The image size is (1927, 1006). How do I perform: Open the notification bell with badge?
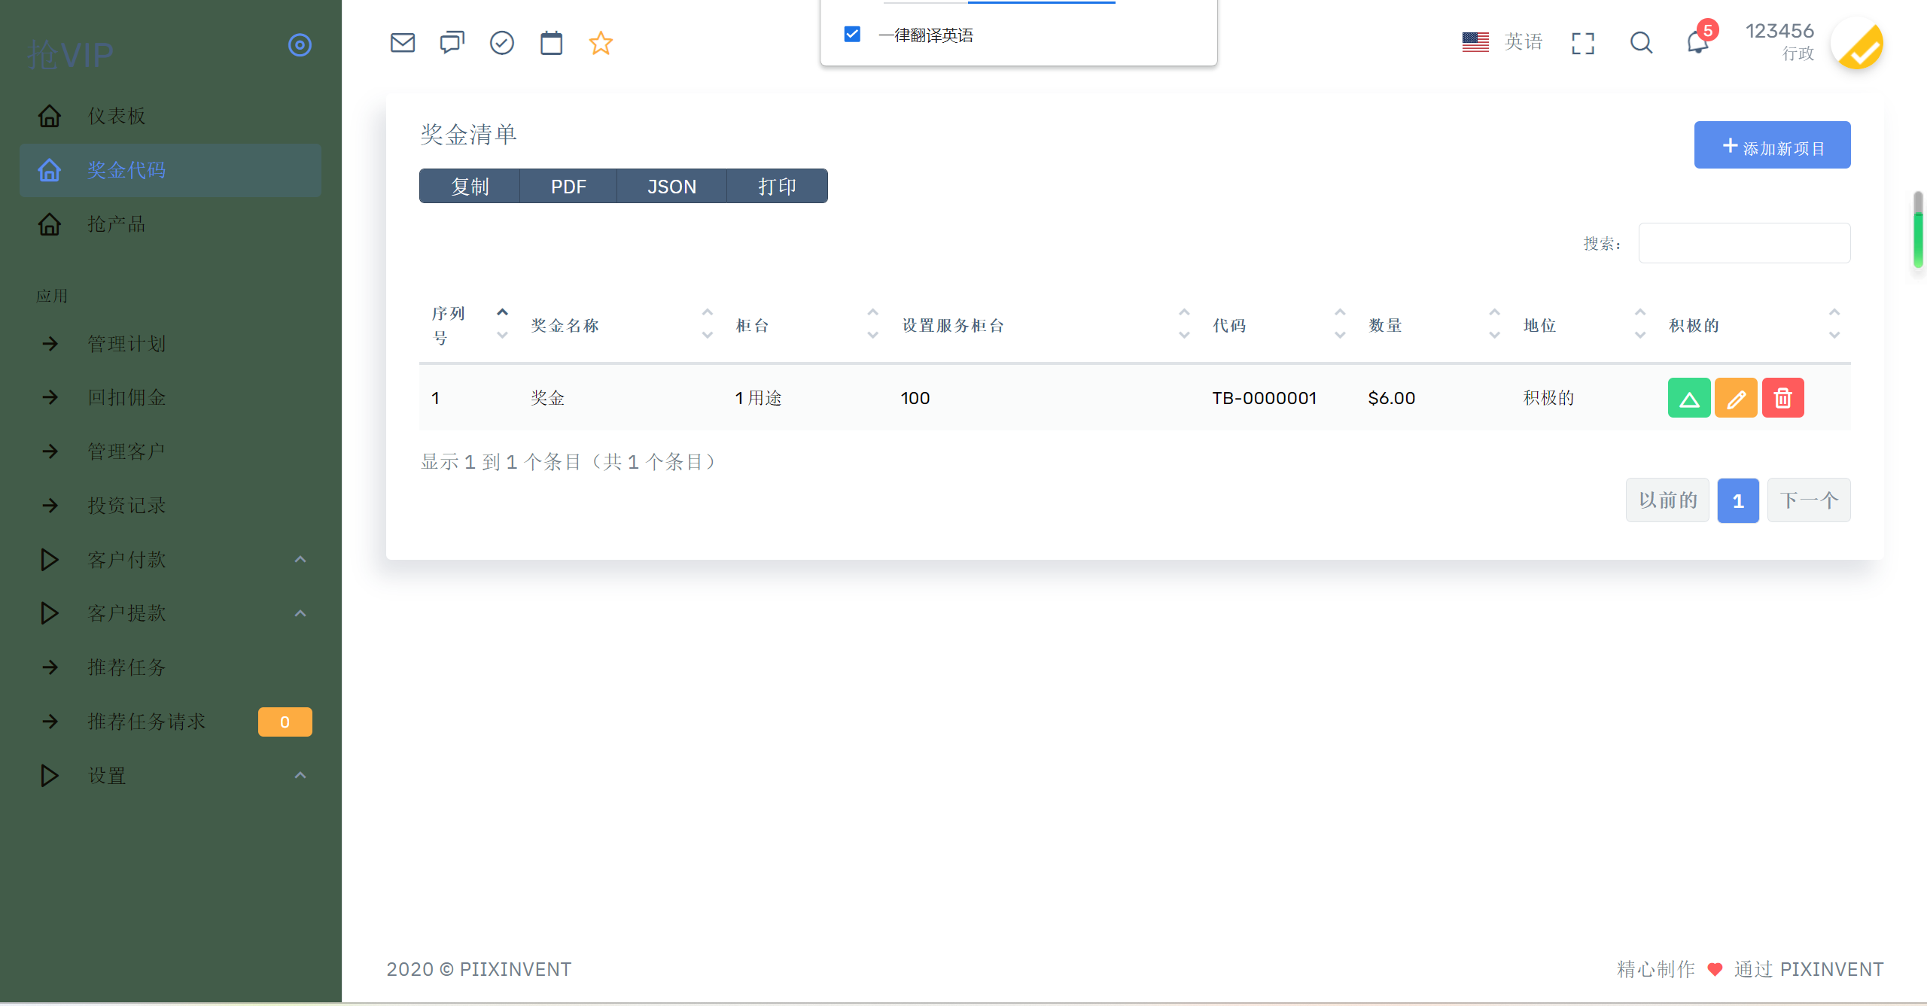click(x=1697, y=42)
